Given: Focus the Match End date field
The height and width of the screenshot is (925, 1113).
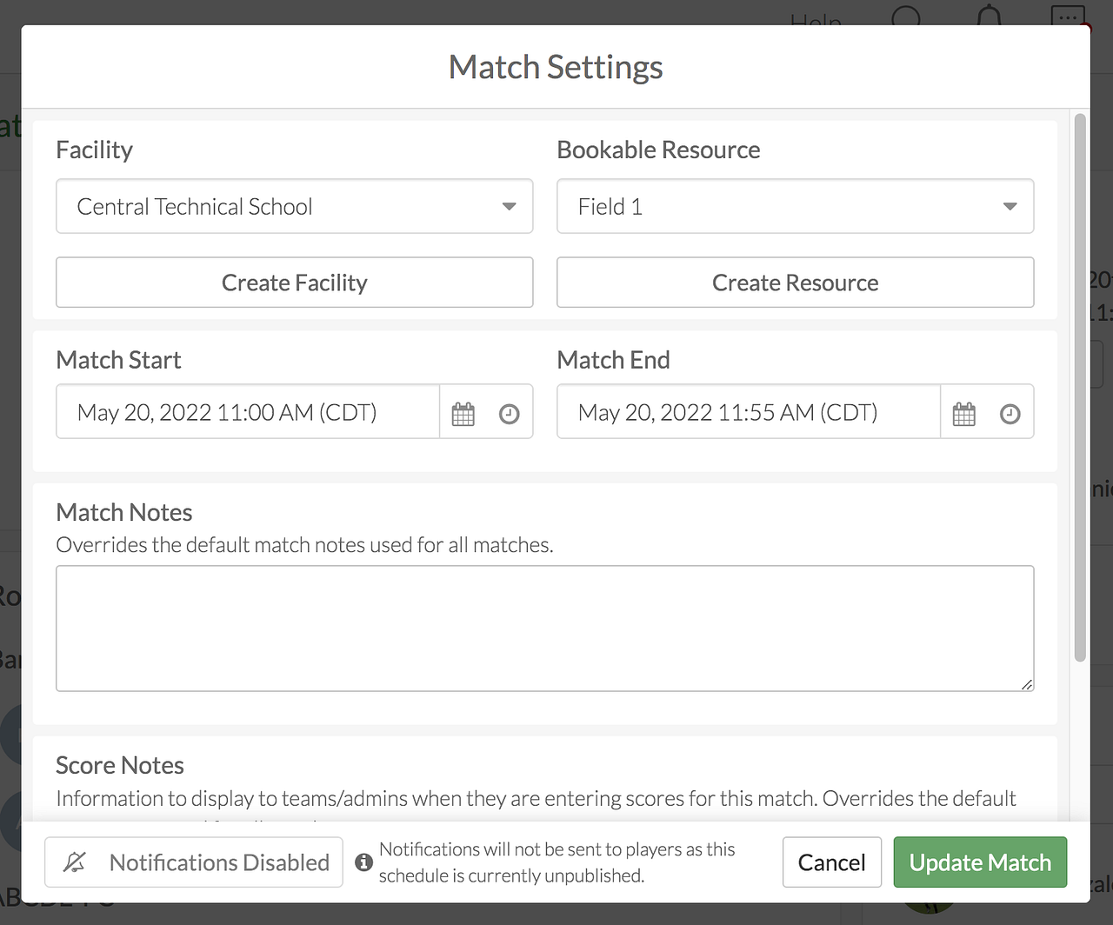Looking at the screenshot, I should 749,412.
